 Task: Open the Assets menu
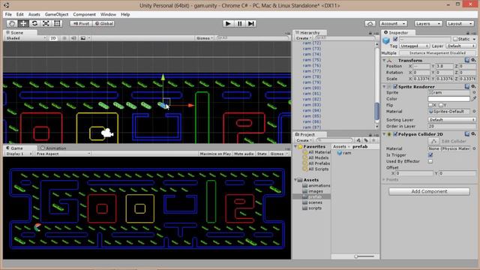pos(34,14)
